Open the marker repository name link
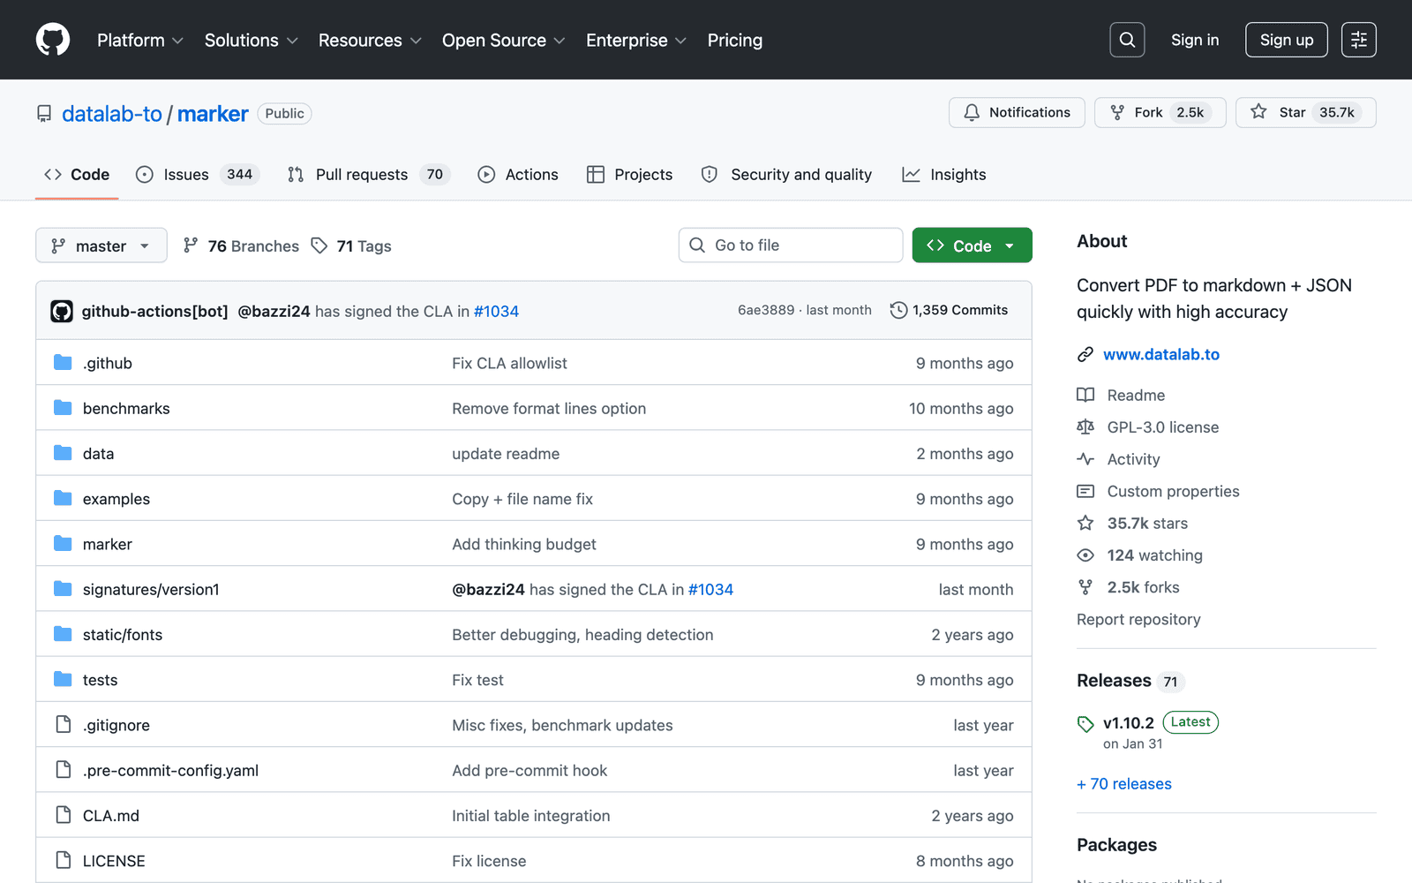The width and height of the screenshot is (1412, 883). pyautogui.click(x=213, y=114)
